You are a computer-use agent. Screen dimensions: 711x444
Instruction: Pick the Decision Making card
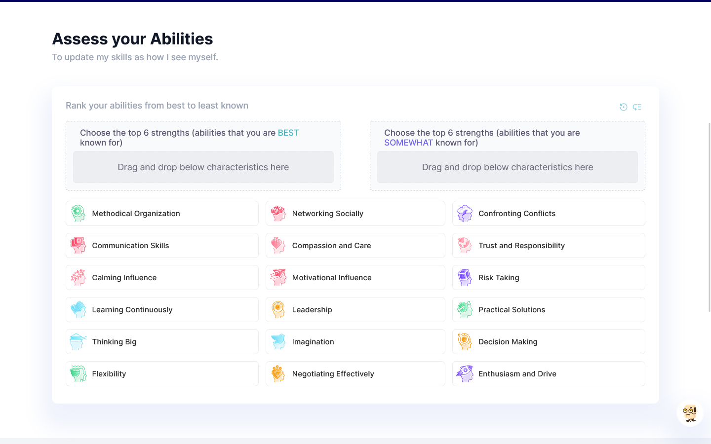click(x=548, y=342)
